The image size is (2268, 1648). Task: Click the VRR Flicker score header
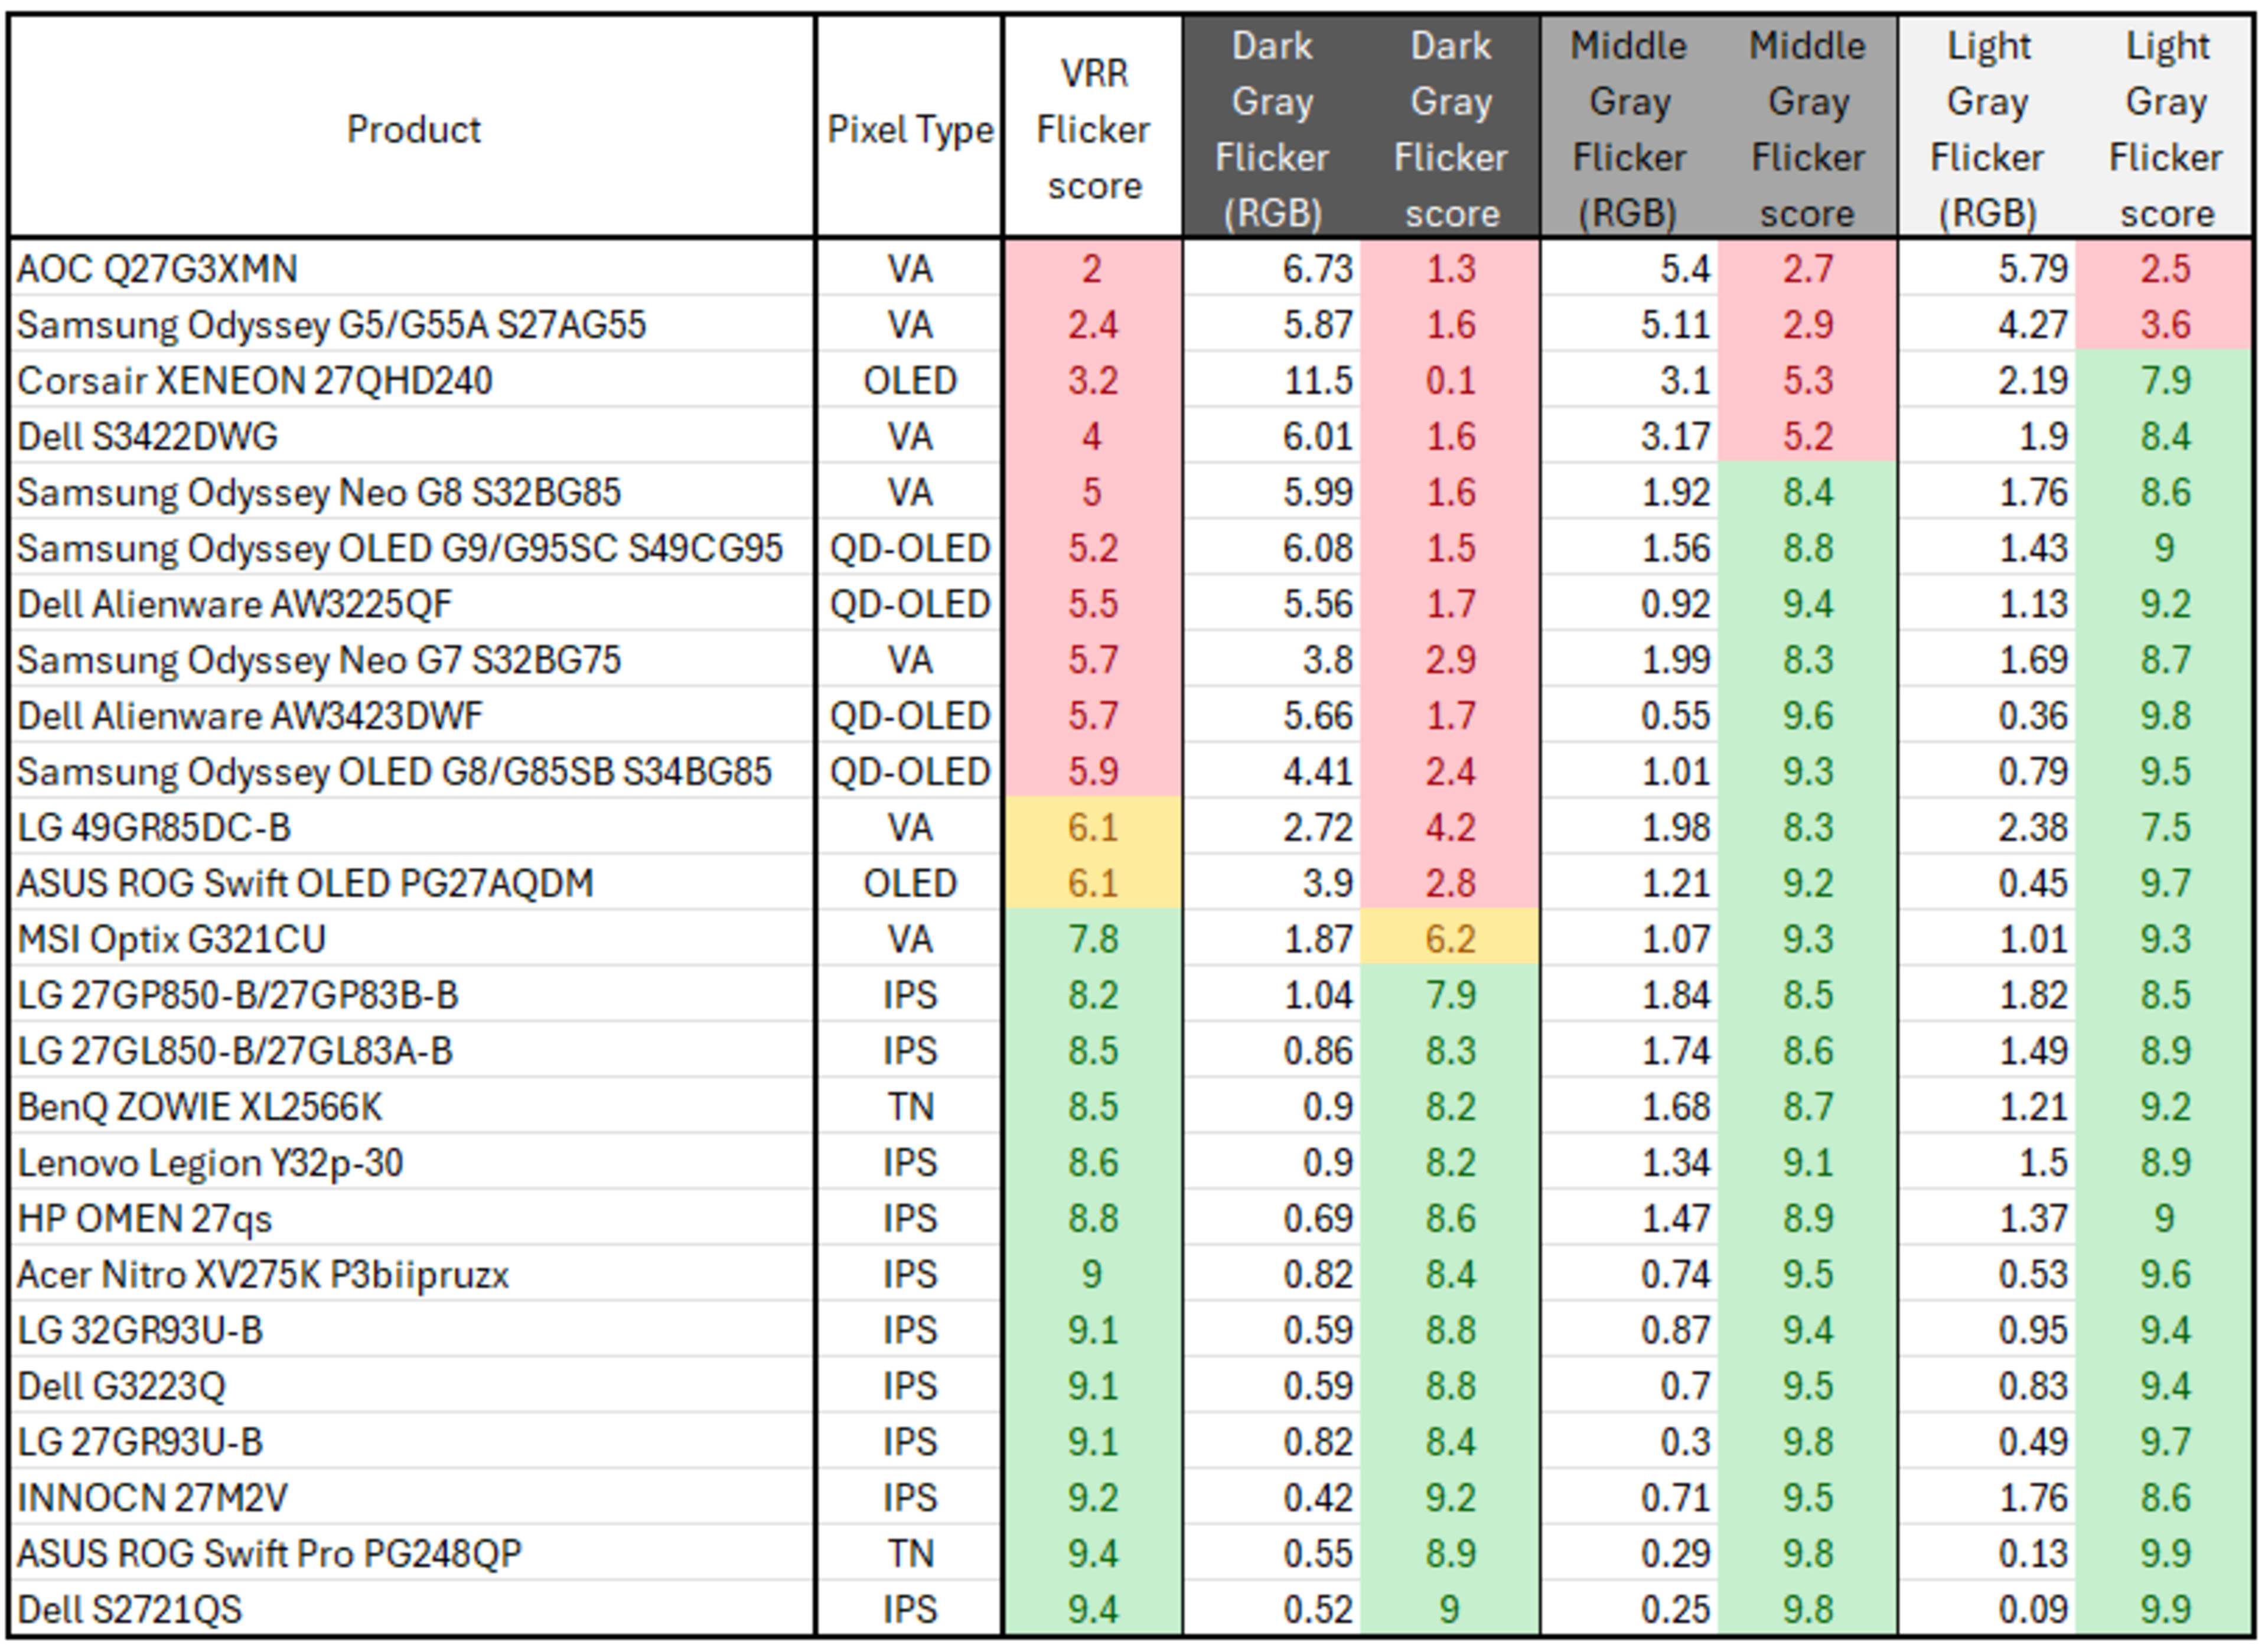pos(1093,129)
